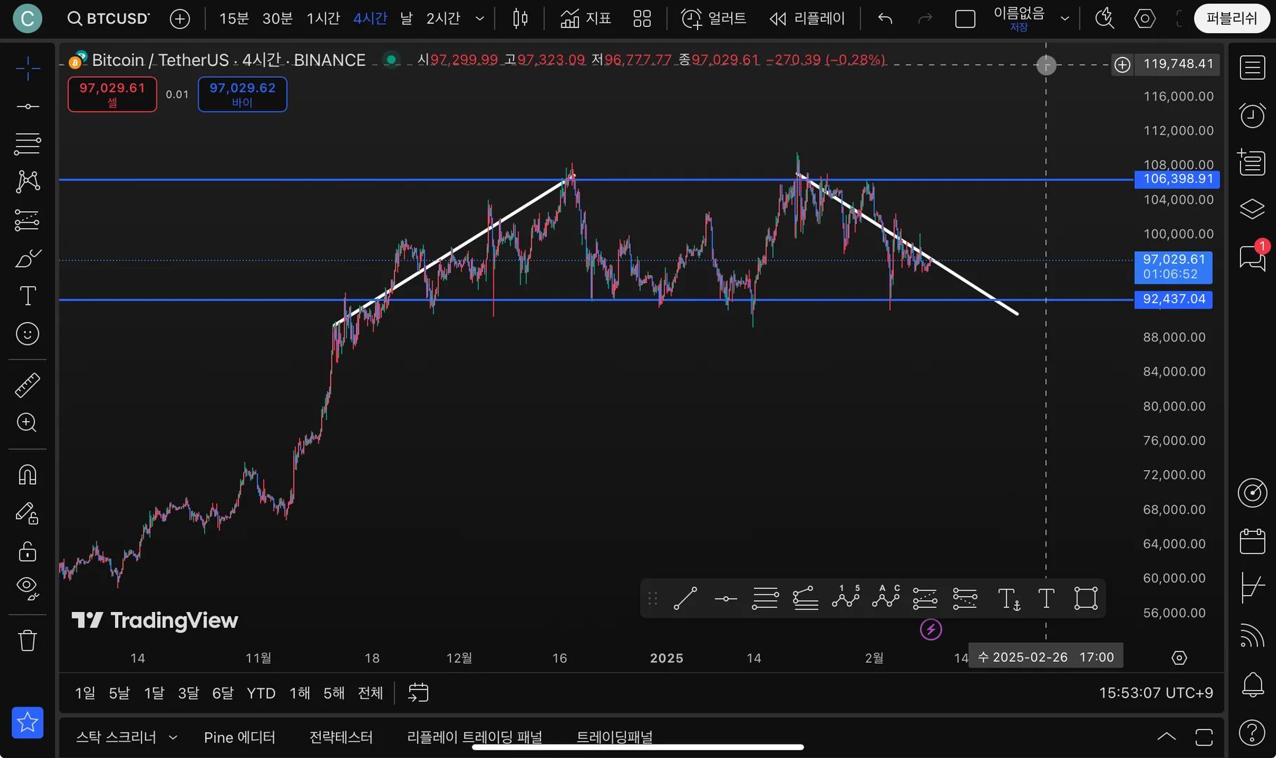Expand the bottom panel with chevron up
The width and height of the screenshot is (1276, 758).
[1166, 736]
